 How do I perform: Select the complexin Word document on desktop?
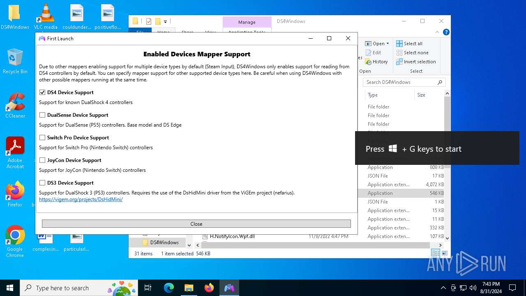[46, 243]
